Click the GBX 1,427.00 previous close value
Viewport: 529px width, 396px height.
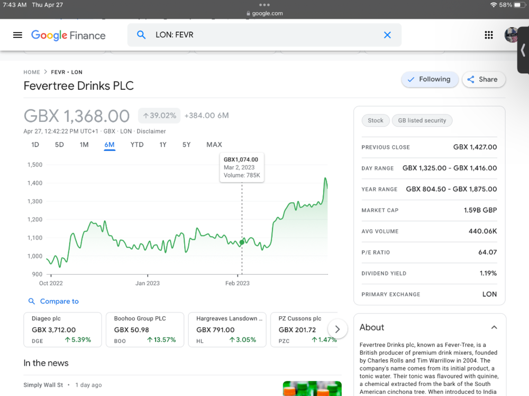coord(475,147)
